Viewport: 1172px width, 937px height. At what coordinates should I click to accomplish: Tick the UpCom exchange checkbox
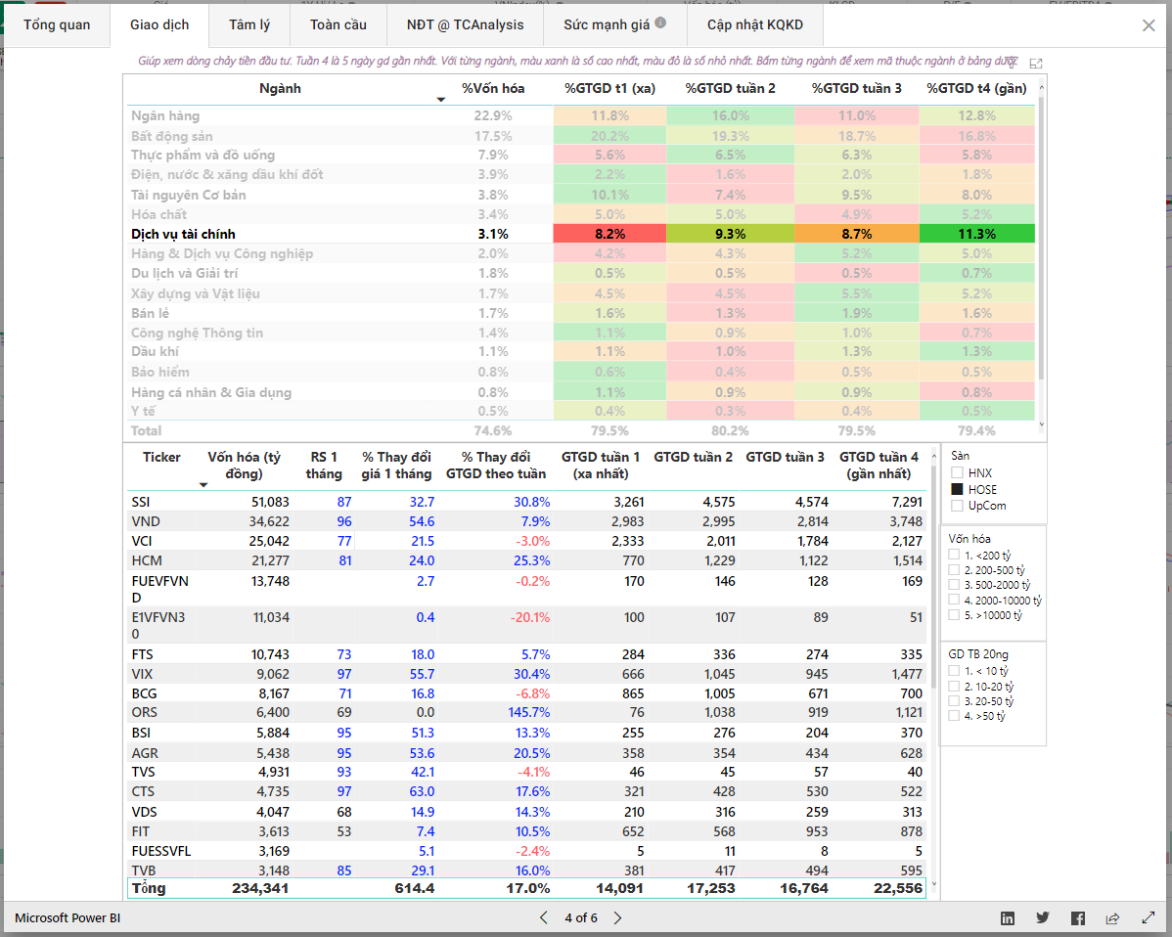pyautogui.click(x=958, y=506)
